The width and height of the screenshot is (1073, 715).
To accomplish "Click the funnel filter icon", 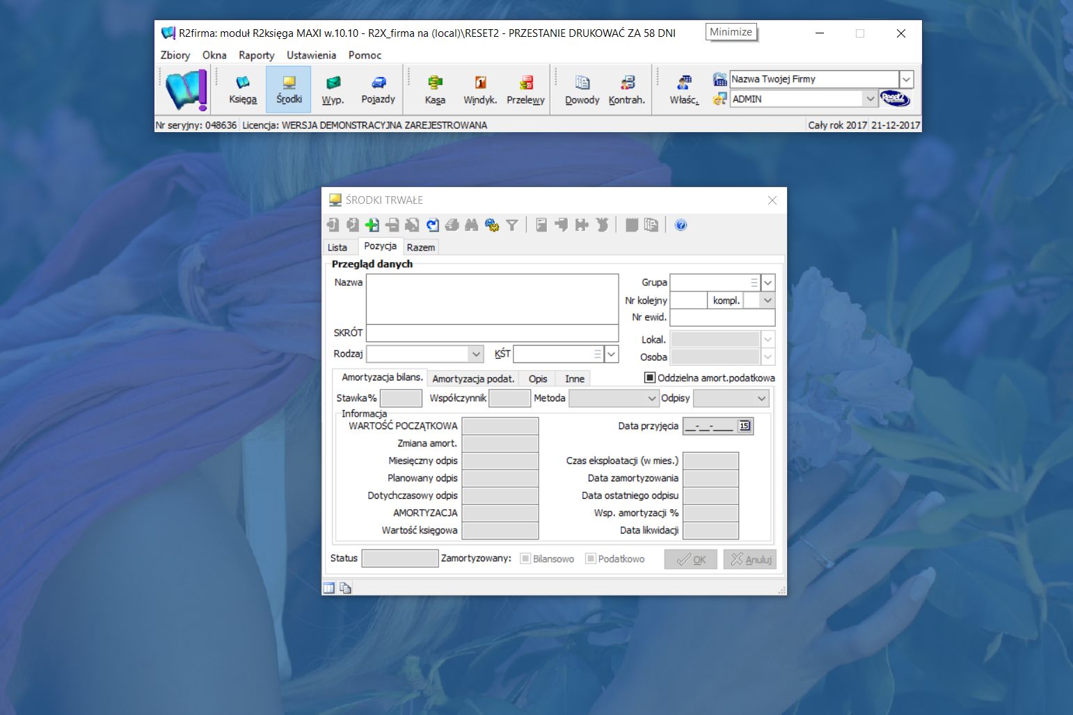I will (512, 225).
